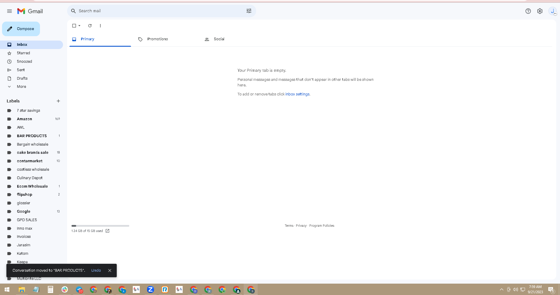Click the tag icon beside Amazon label
The height and width of the screenshot is (295, 560).
pyautogui.click(x=9, y=119)
